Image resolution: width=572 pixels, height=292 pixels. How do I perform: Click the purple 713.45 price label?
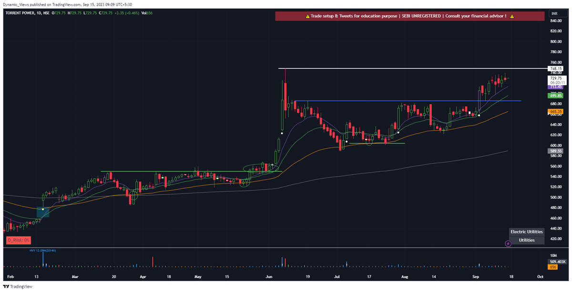pos(556,87)
